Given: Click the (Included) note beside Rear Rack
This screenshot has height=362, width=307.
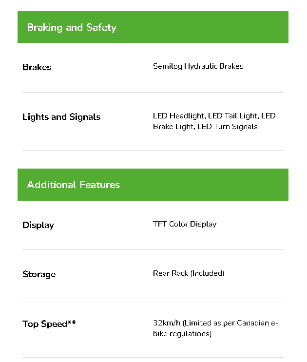Looking at the screenshot, I should point(208,273).
